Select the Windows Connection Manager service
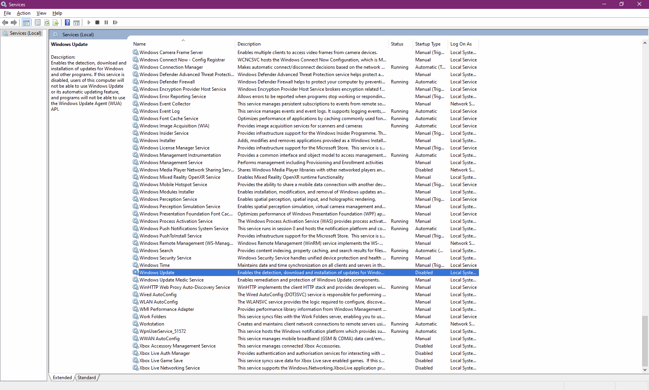Screen dimensions: 649x390 (x=305, y=67)
